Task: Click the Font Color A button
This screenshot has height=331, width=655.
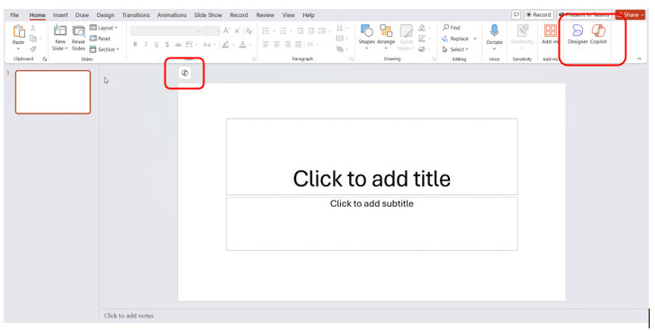Action: [x=243, y=44]
